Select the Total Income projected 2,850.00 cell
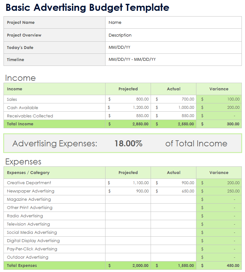Screen dimensions: 245x272 tap(128, 124)
